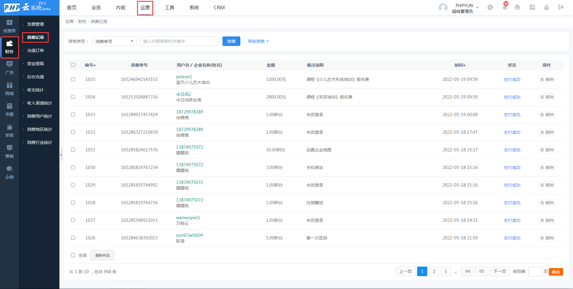Click the logout exit icon
This screenshot has width=573, height=289.
click(561, 7)
